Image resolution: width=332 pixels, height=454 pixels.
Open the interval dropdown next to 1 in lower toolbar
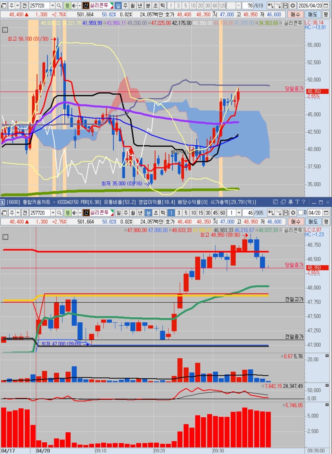click(x=239, y=213)
